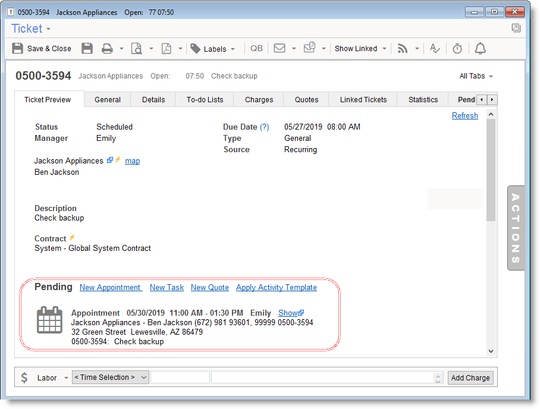Expand the Show Linked dropdown
Image resolution: width=540 pixels, height=409 pixels.
[x=360, y=49]
